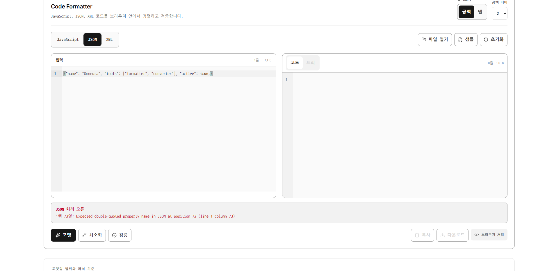
Task: Click the Code Formatter title
Action: point(72,6)
